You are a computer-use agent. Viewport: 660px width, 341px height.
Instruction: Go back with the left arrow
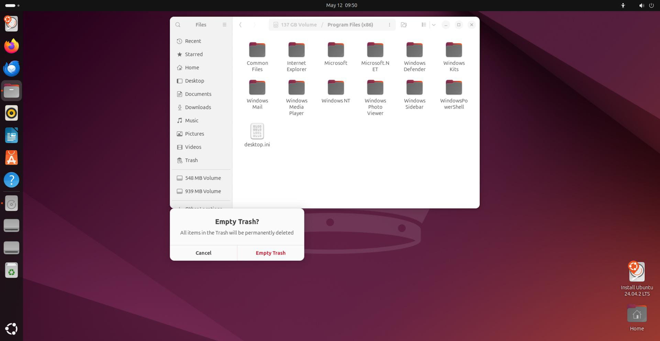pyautogui.click(x=241, y=25)
